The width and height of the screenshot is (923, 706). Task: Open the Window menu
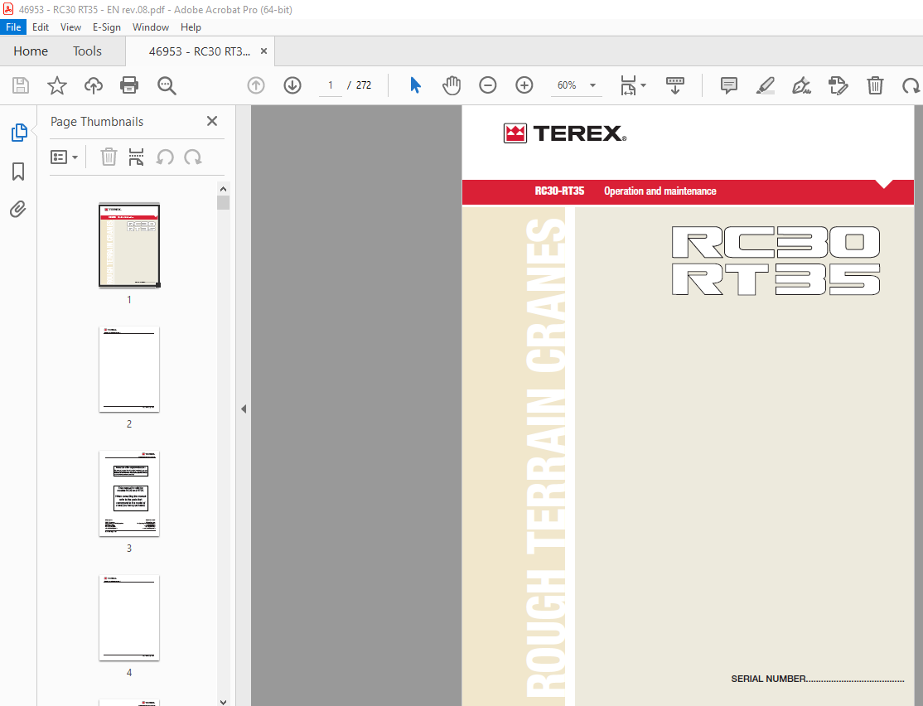click(151, 27)
